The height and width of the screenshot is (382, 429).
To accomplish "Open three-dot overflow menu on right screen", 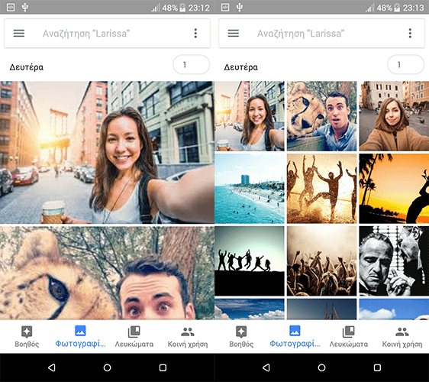I will pos(410,34).
